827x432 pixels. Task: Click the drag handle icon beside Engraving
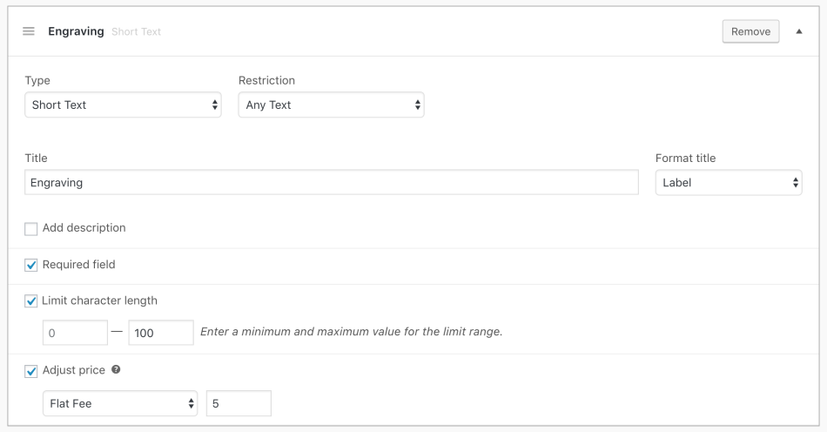pyautogui.click(x=29, y=31)
